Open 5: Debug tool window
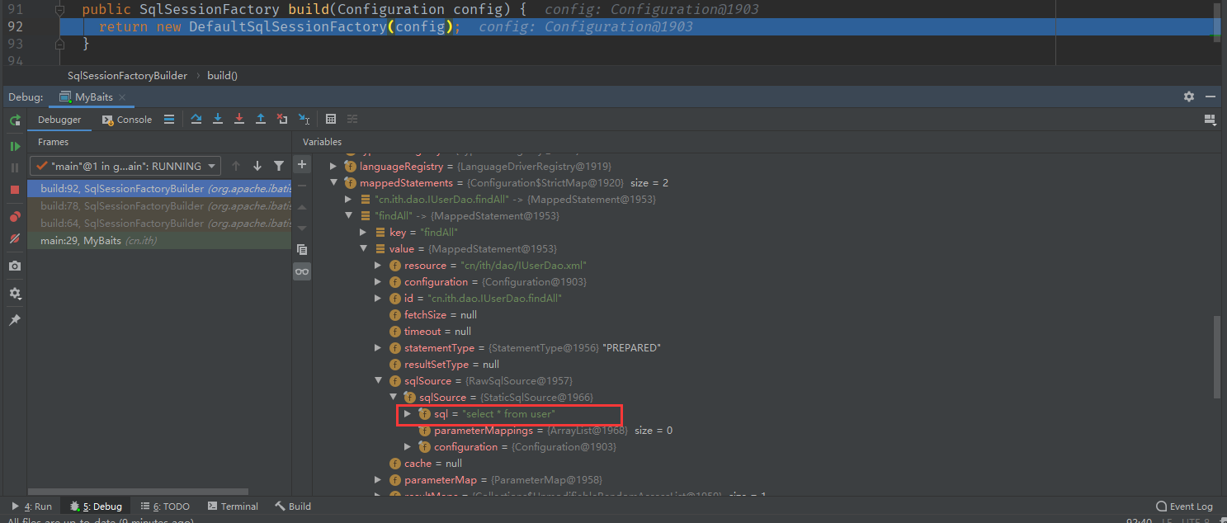 [96, 507]
